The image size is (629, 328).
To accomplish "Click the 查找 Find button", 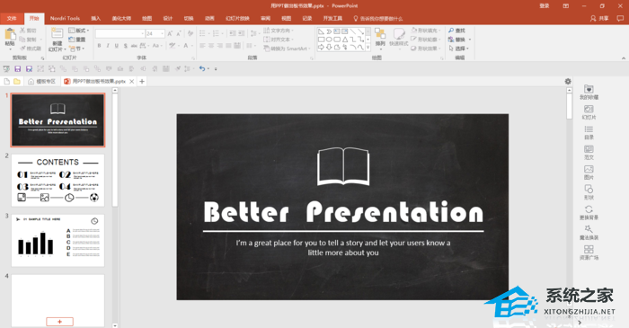I will point(456,31).
